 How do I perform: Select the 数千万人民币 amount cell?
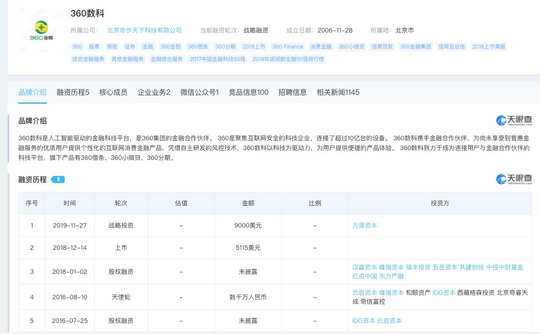click(x=248, y=297)
